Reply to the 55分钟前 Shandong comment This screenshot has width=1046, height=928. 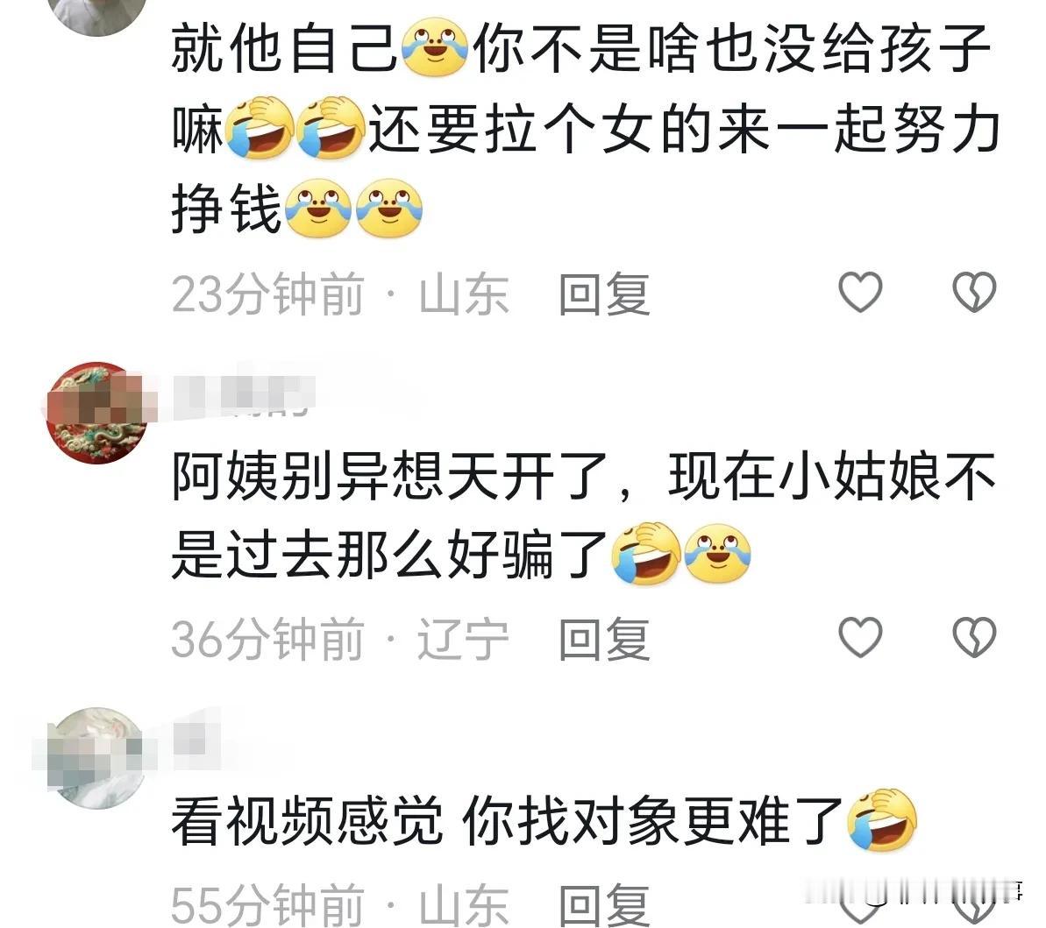click(604, 905)
